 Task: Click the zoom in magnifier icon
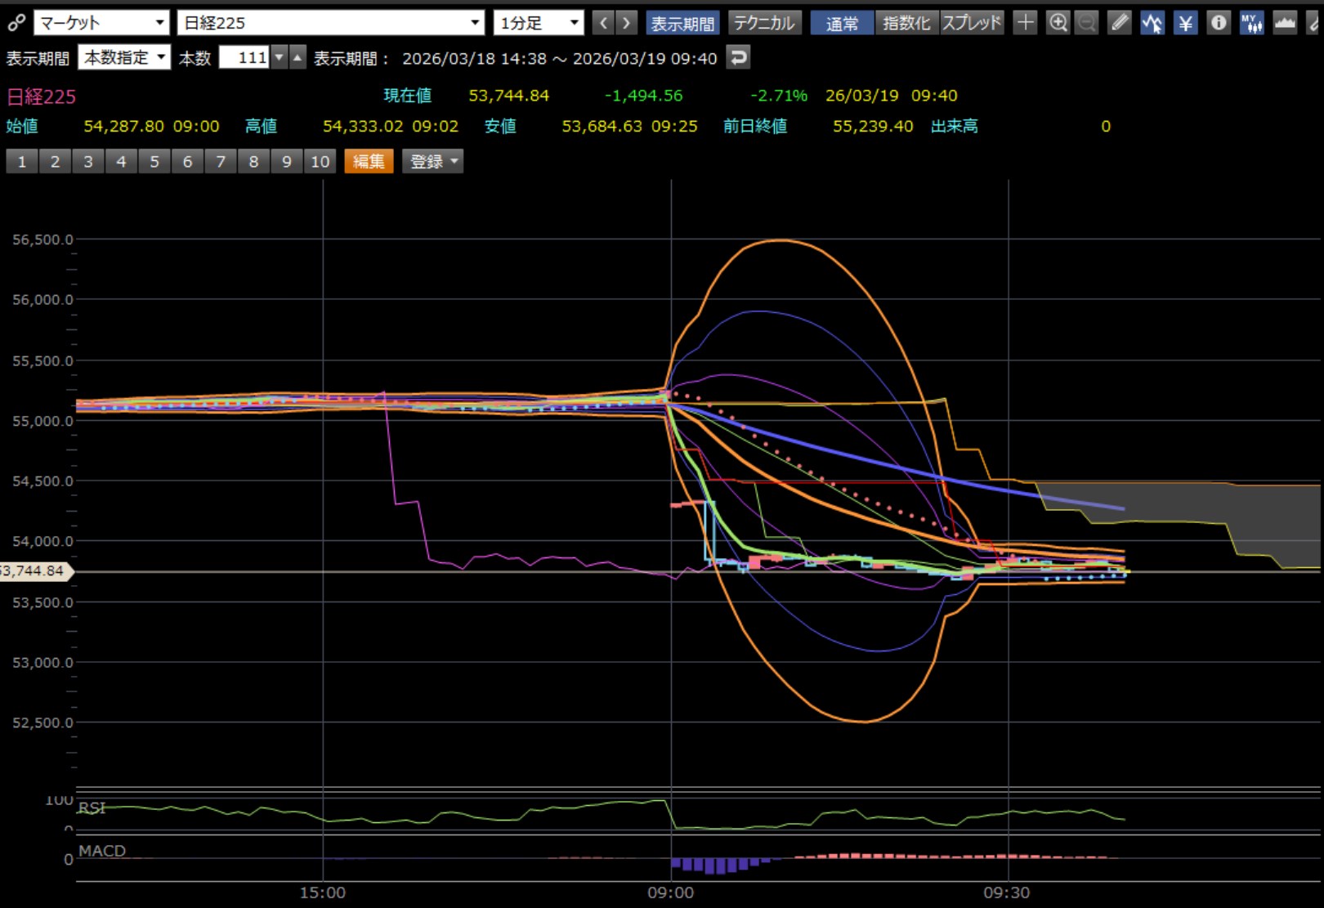tap(1058, 23)
